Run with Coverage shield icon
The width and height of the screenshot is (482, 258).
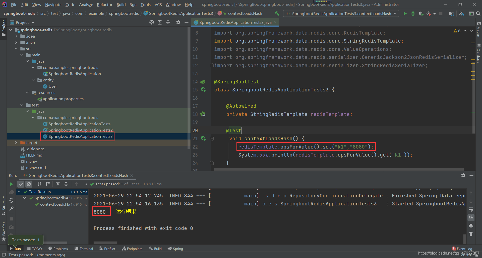[x=421, y=14]
